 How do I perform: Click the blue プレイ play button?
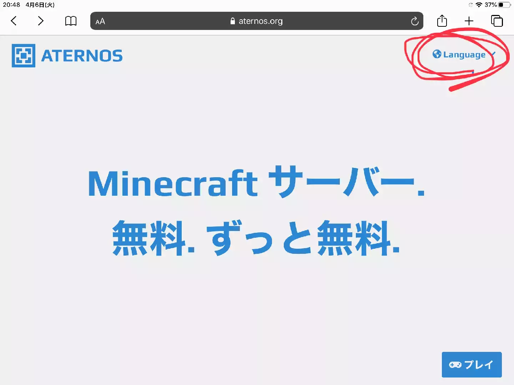pos(472,365)
